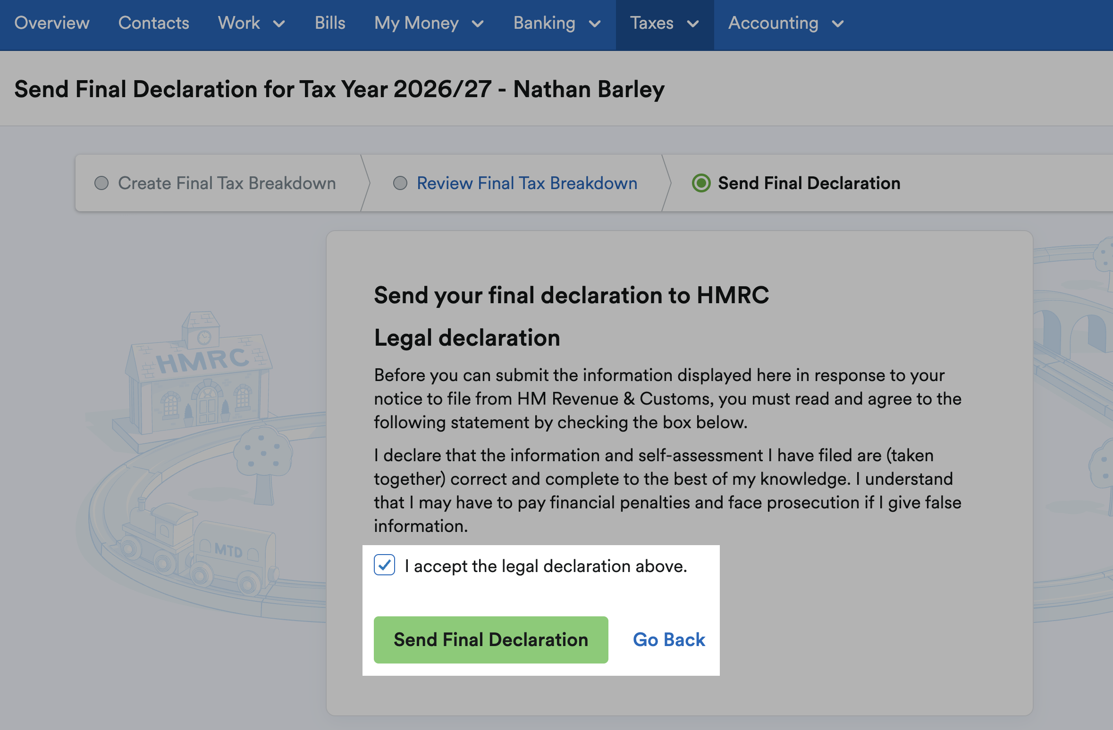Click the Review Final Tax Breakdown step circle
Image resolution: width=1113 pixels, height=730 pixels.
coord(400,183)
